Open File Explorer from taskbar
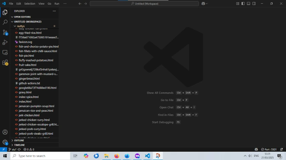286x160 pixels. [x=106, y=156]
